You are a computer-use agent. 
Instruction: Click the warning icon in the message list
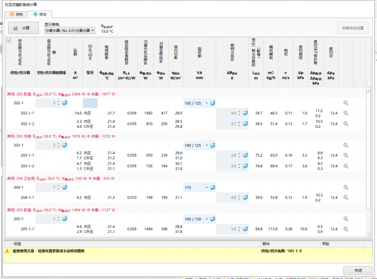tap(7, 251)
